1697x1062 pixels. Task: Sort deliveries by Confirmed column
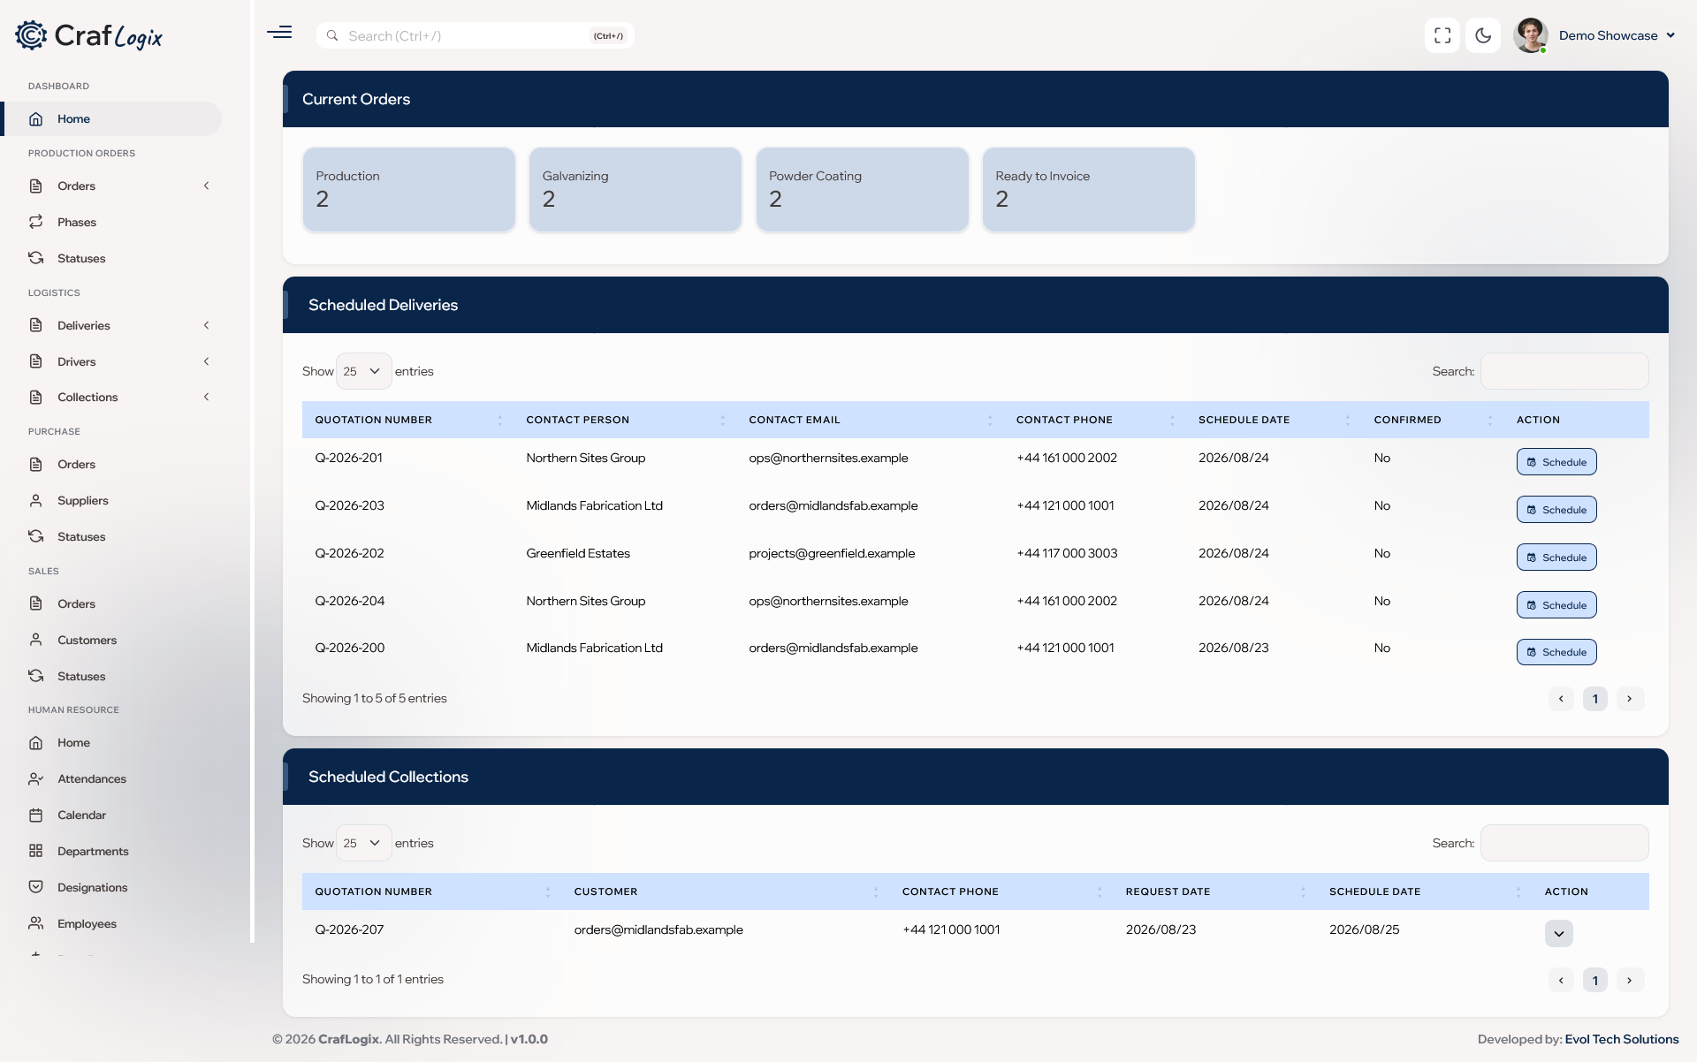[1433, 420]
